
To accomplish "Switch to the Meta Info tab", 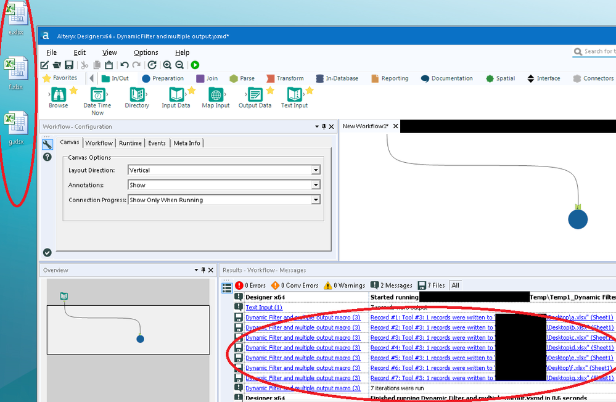I will pos(187,143).
